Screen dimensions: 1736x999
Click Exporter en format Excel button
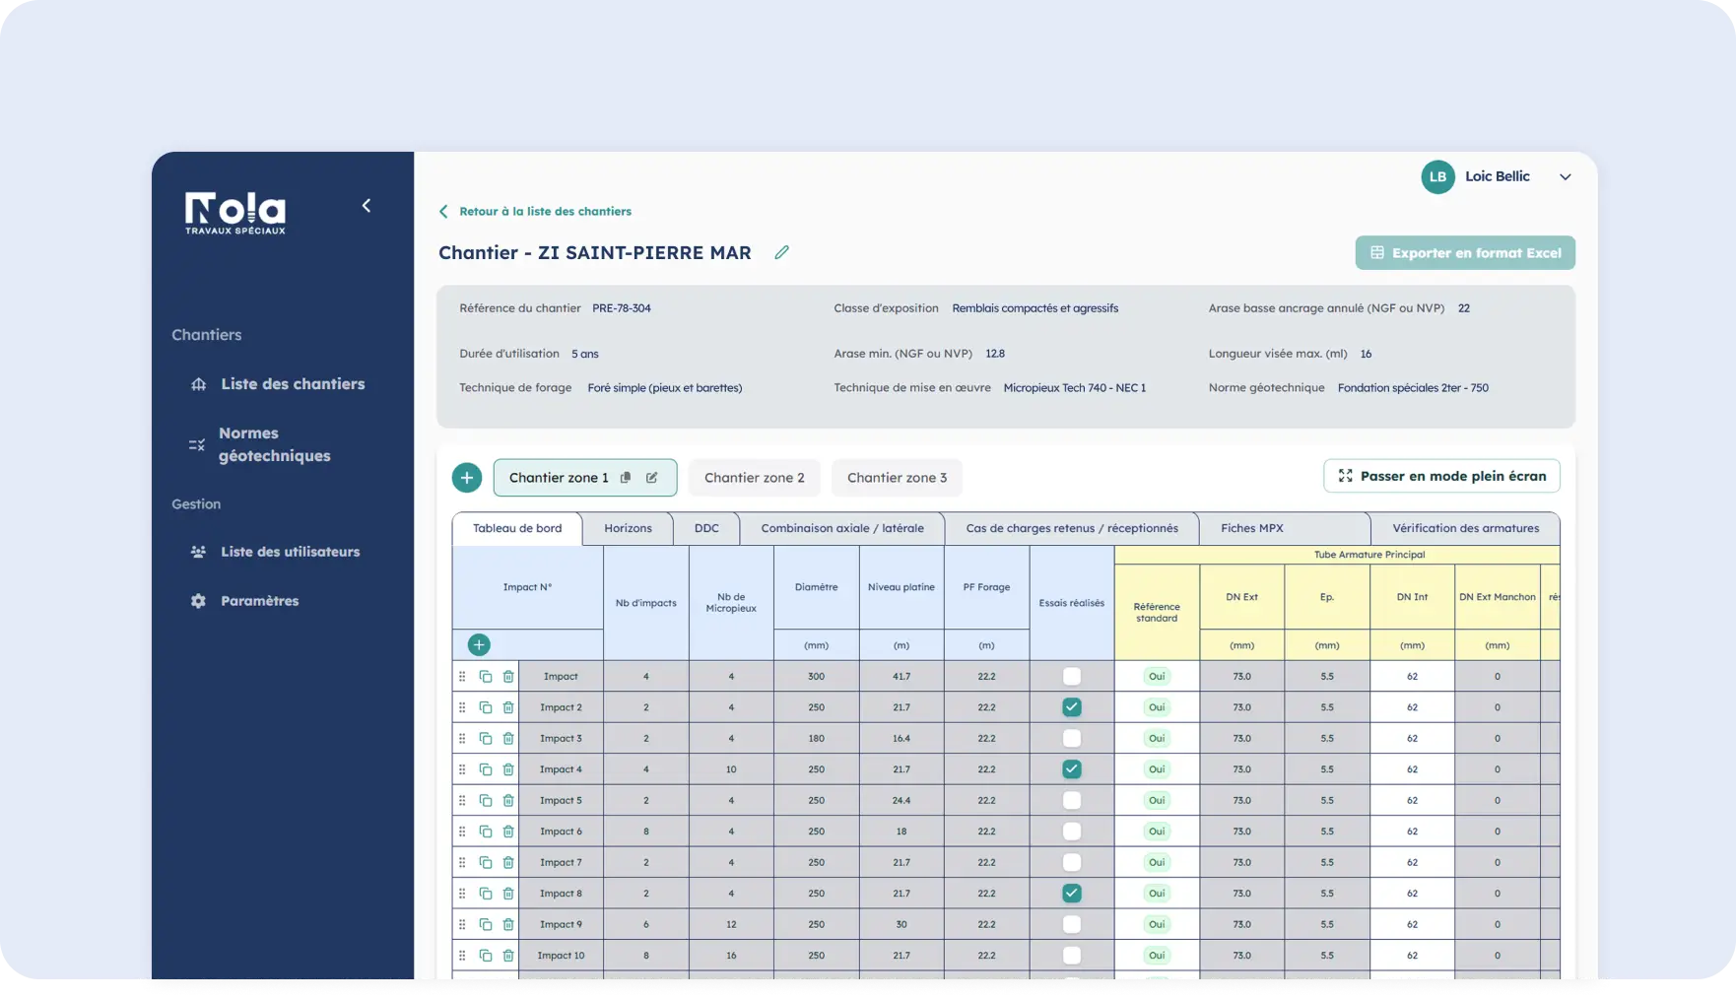click(1465, 253)
